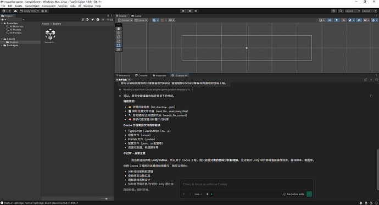Focus the Codely chat input field
379x205 pixels.
[x=247, y=184]
